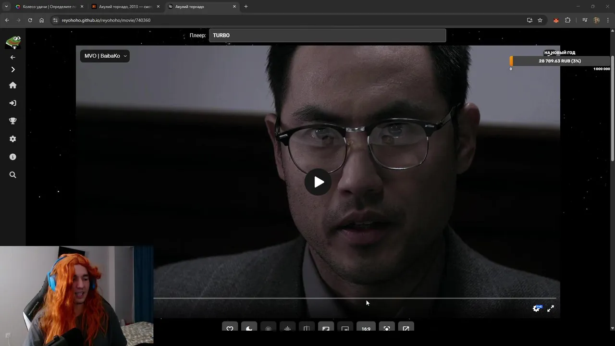Close the active 'Акулий торнадо' tab
615x346 pixels.
[x=234, y=7]
